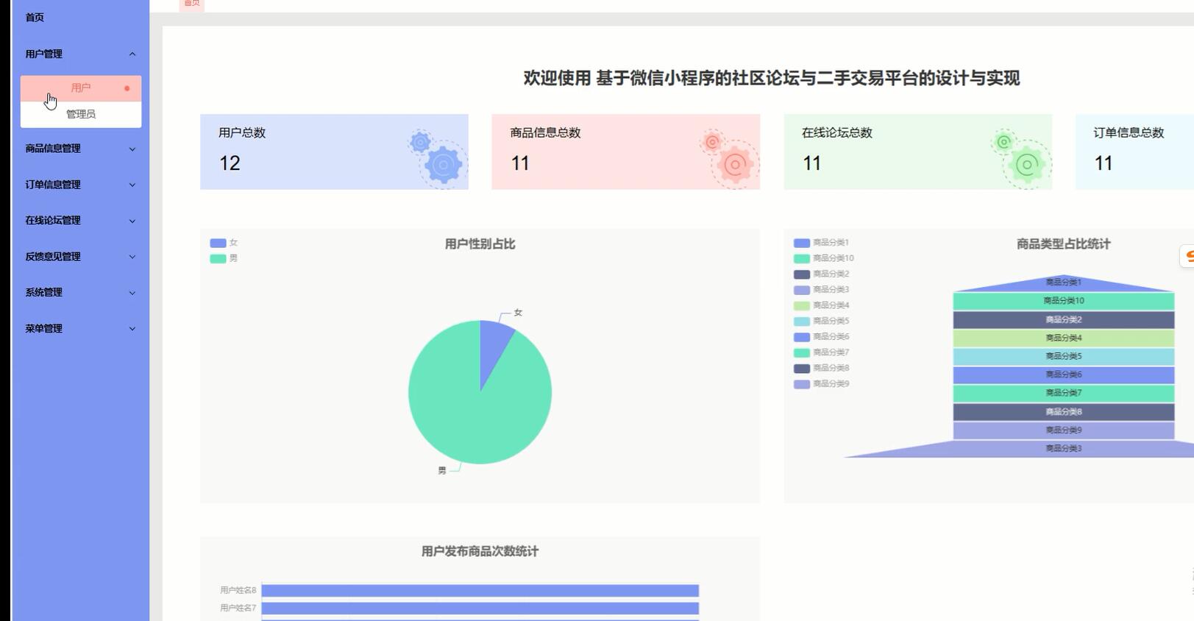Image resolution: width=1194 pixels, height=621 pixels.
Task: Click the 用户姓名8 bar in bar chart
Action: (x=480, y=591)
